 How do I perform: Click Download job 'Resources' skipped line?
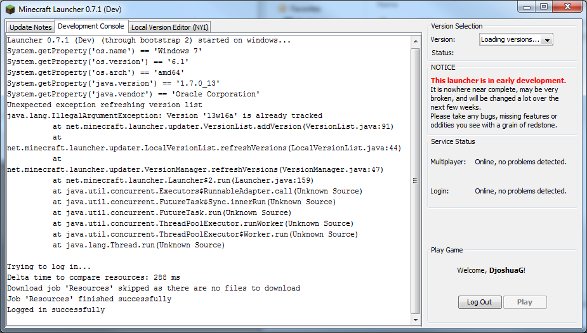tap(154, 288)
